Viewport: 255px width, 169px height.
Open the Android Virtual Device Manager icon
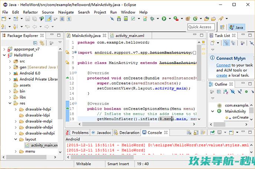click(126, 19)
